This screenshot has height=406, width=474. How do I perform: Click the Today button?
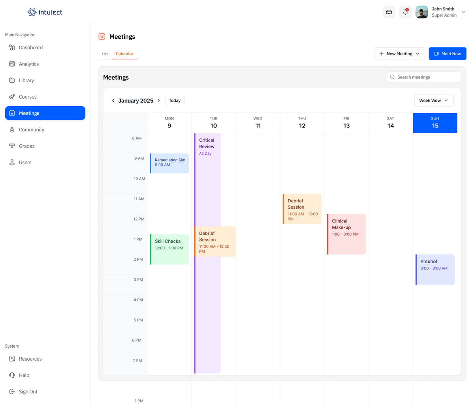tap(175, 101)
